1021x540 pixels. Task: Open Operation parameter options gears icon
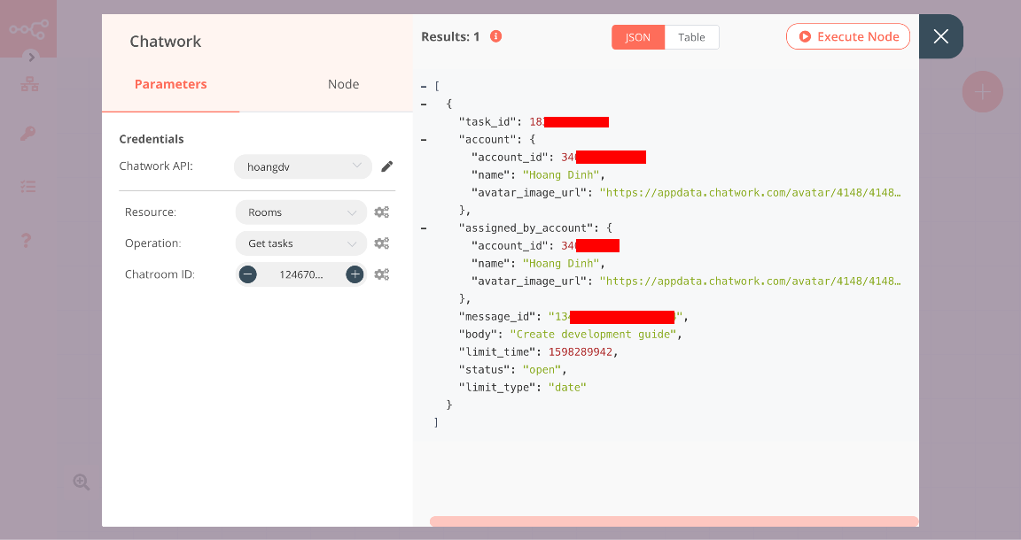[x=382, y=243]
